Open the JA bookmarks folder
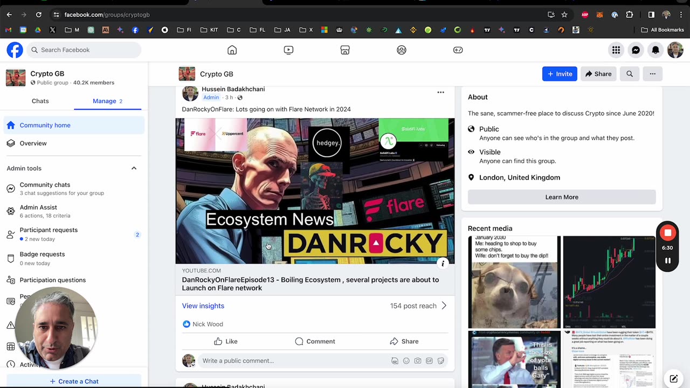The image size is (690, 388). pos(282,30)
